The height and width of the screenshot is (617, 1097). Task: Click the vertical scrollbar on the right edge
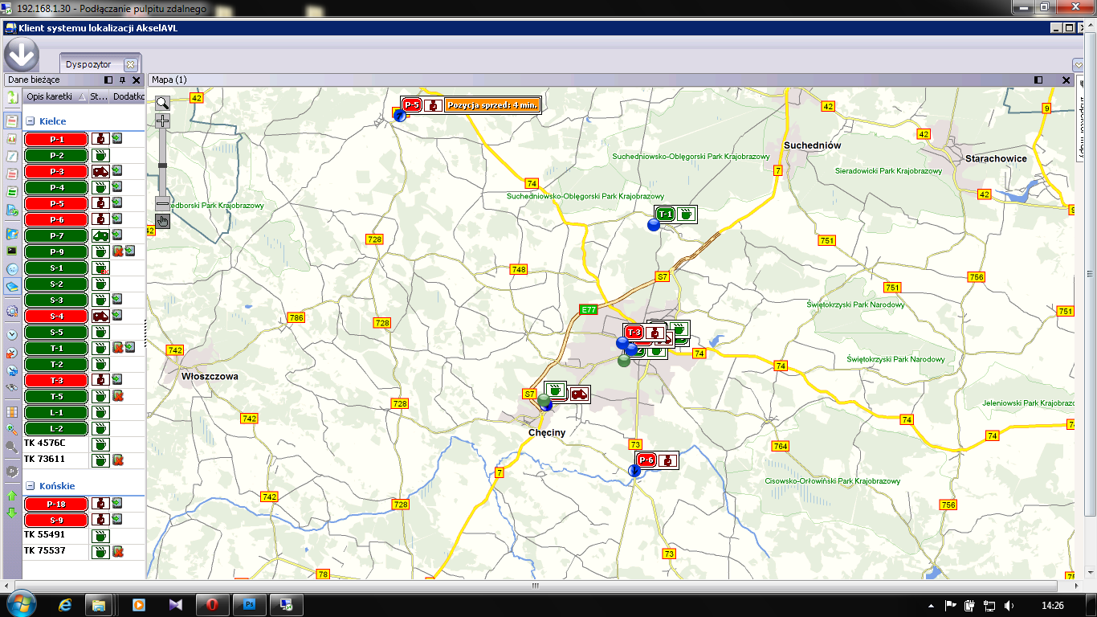pyautogui.click(x=1090, y=275)
